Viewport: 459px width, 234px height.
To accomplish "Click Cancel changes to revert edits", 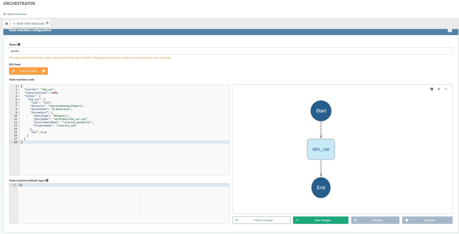I will pyautogui.click(x=261, y=220).
